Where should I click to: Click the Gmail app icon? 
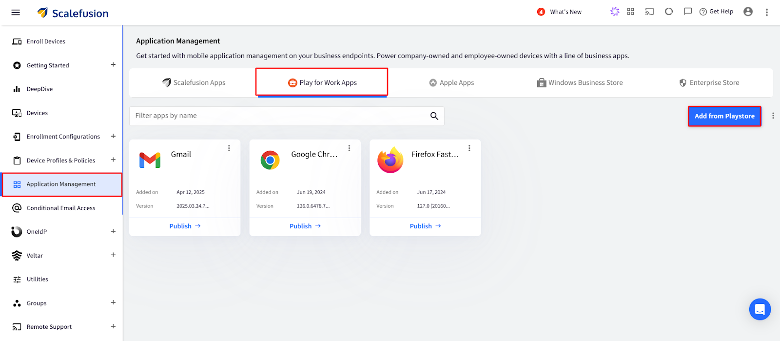pyautogui.click(x=150, y=160)
